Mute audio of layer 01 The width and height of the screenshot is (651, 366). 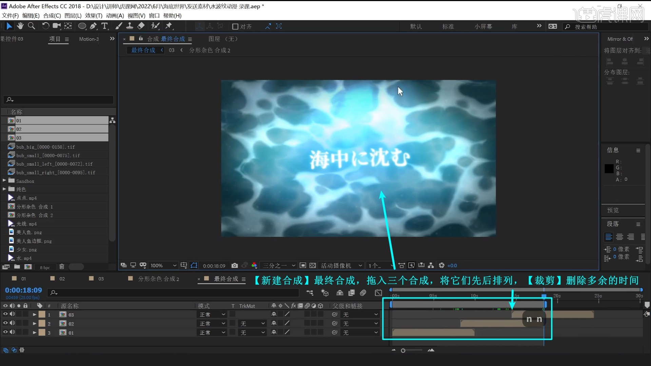click(12, 332)
